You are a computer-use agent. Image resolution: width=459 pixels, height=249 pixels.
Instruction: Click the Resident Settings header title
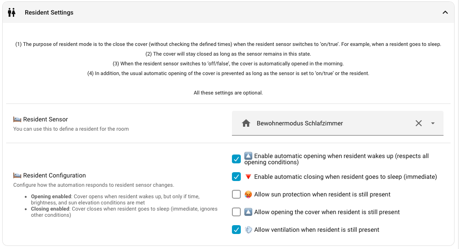(49, 12)
